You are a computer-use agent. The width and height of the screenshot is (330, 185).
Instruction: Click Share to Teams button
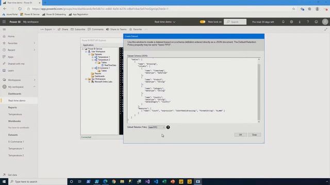(x=116, y=29)
